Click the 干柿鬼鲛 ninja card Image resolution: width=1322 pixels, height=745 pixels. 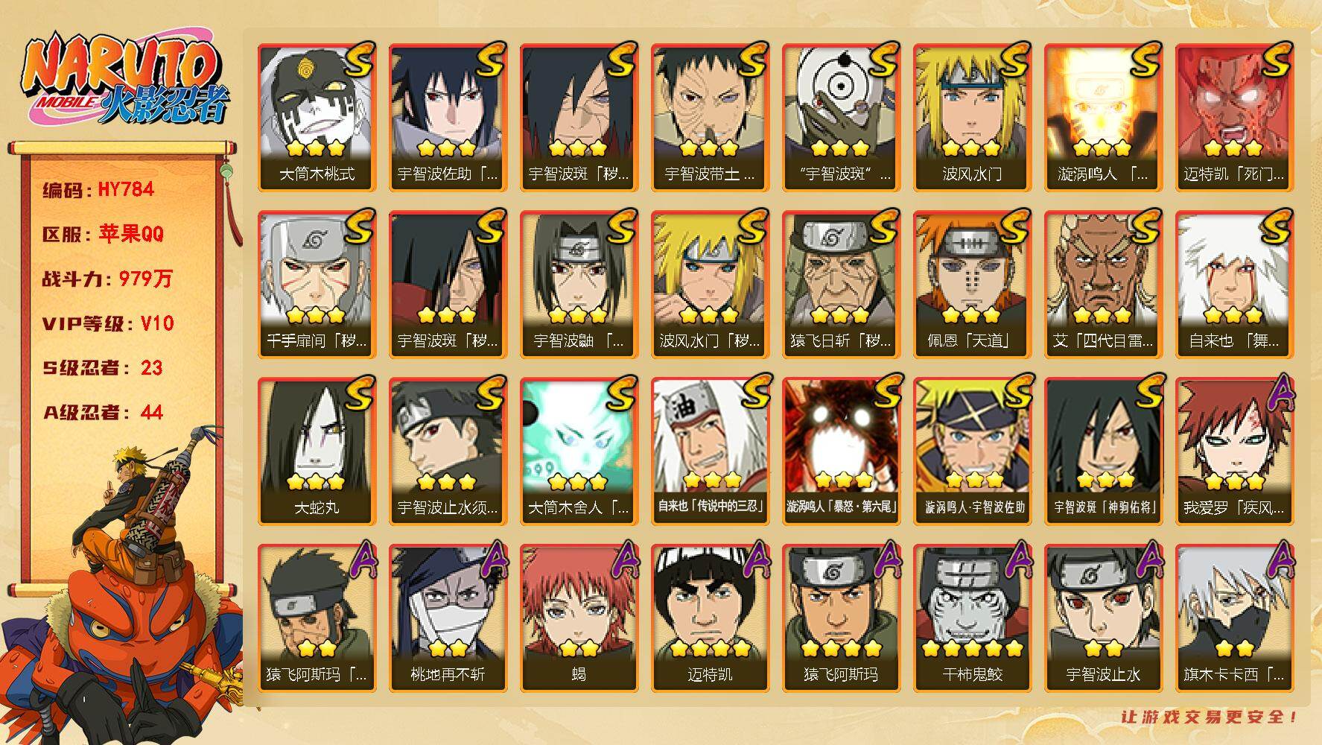pyautogui.click(x=972, y=618)
